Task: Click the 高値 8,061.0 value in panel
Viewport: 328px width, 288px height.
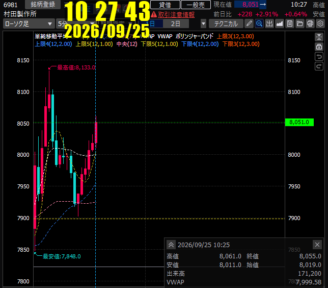Action: point(230,256)
